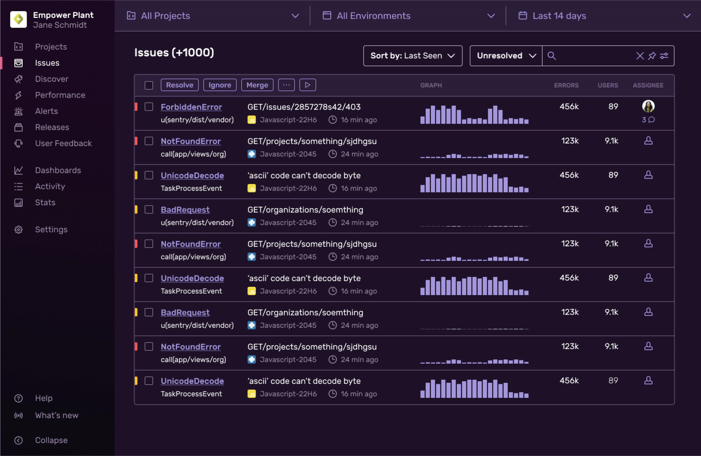Screen dimensions: 701x456
Task: Clear the search with the X icon
Action: coord(640,56)
